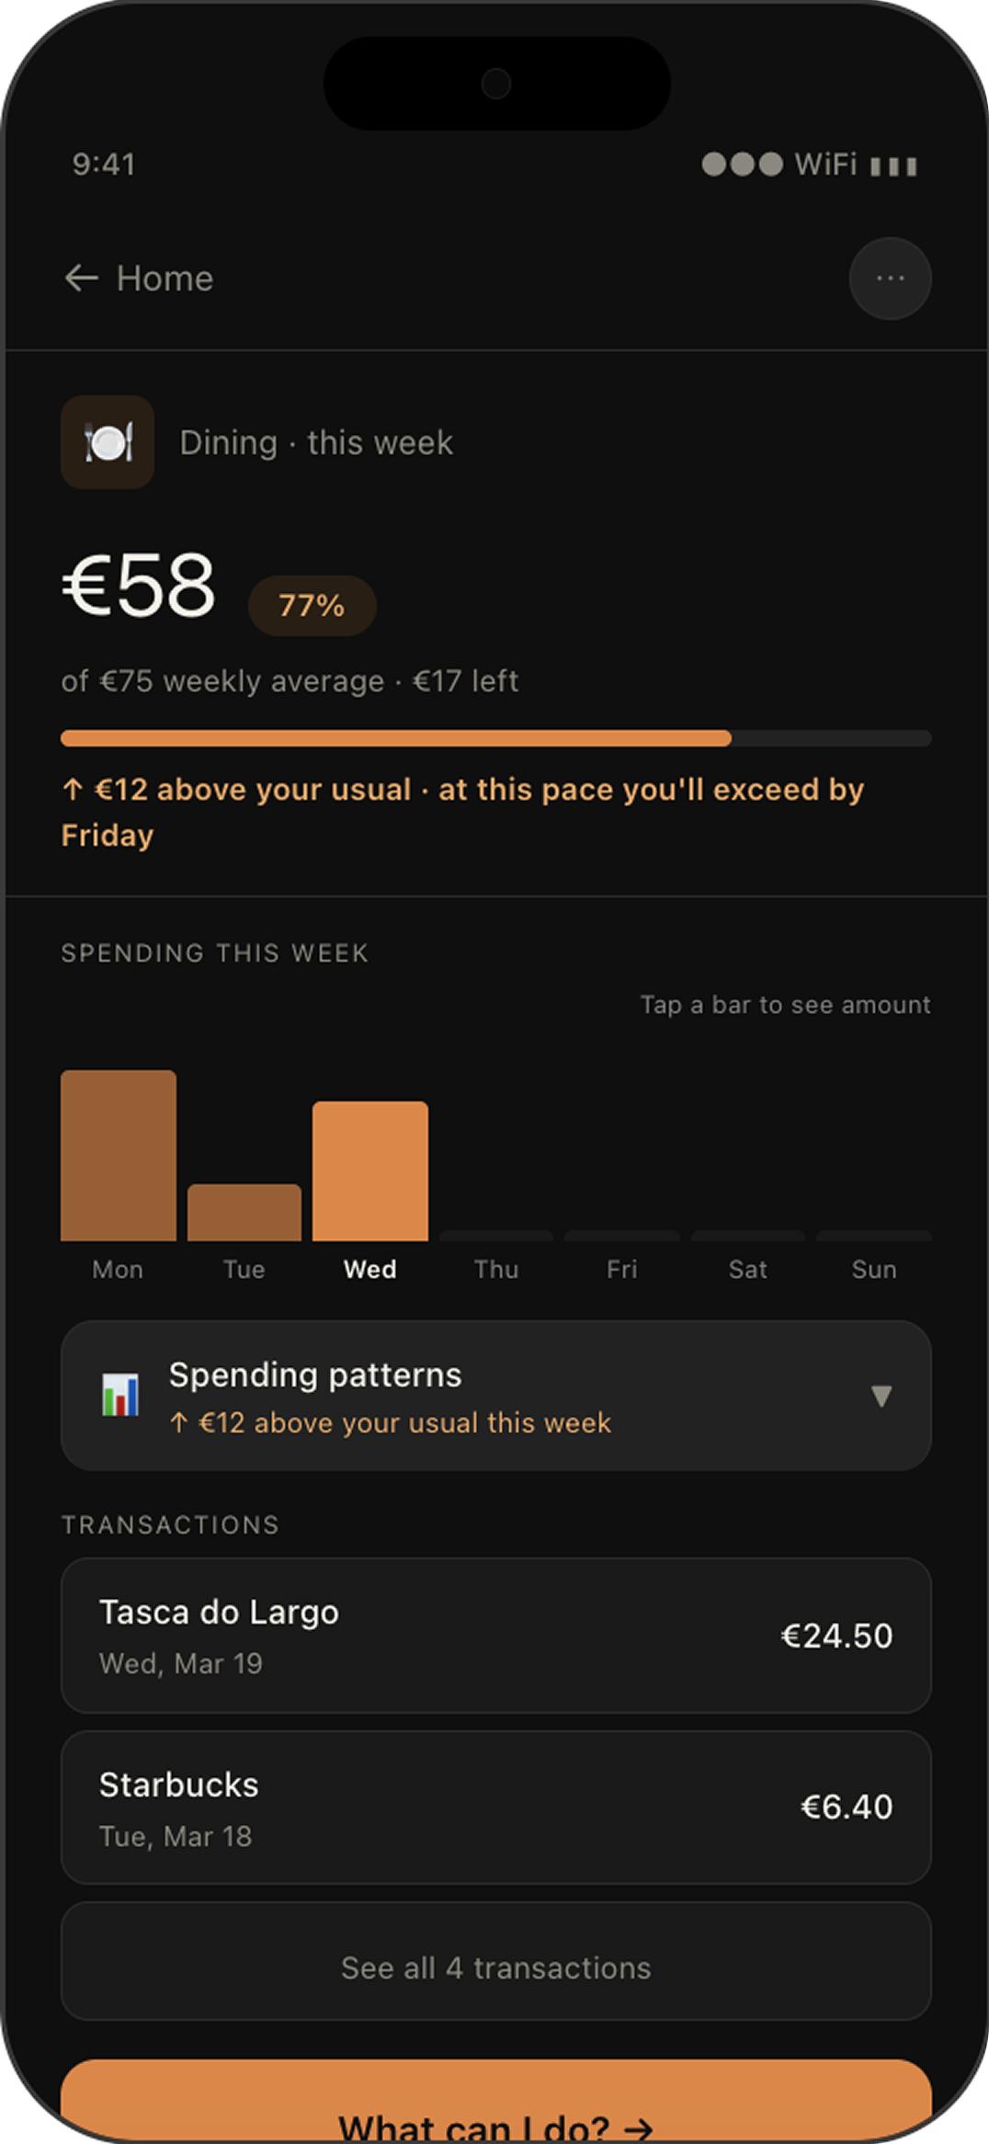Tap the Fri day label
The height and width of the screenshot is (2144, 989).
(x=622, y=1270)
